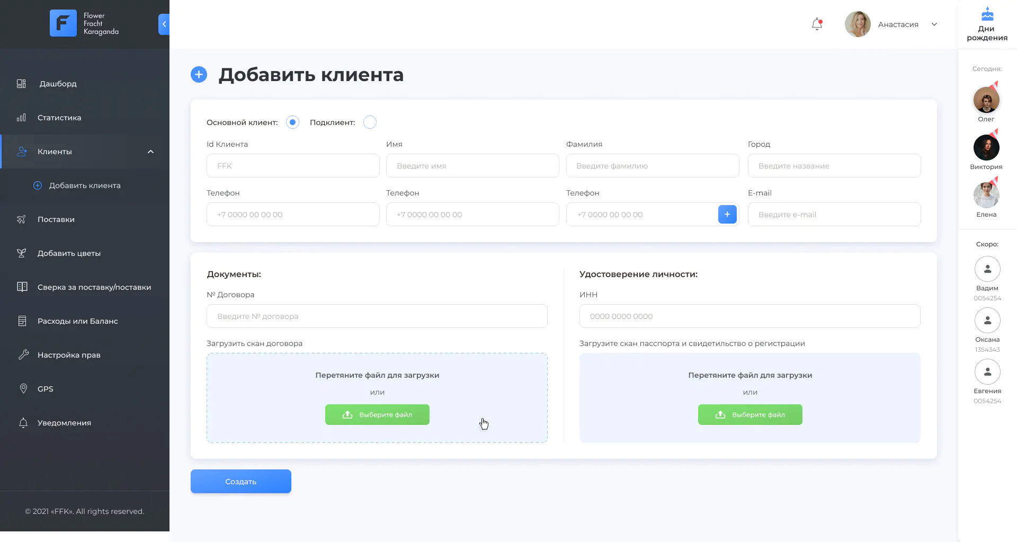Click Оксана's ID number 1354343
This screenshot has width=1017, height=542.
987,350
